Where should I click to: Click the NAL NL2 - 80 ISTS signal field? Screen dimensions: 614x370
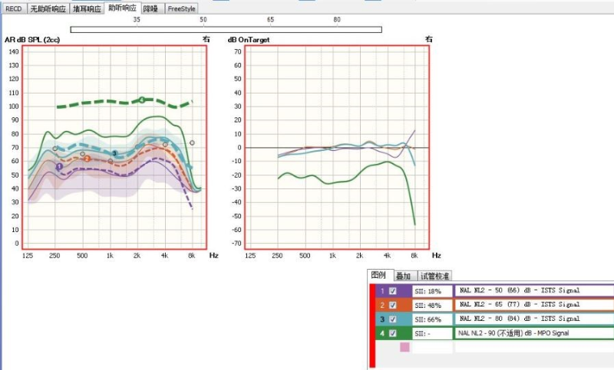pyautogui.click(x=533, y=319)
